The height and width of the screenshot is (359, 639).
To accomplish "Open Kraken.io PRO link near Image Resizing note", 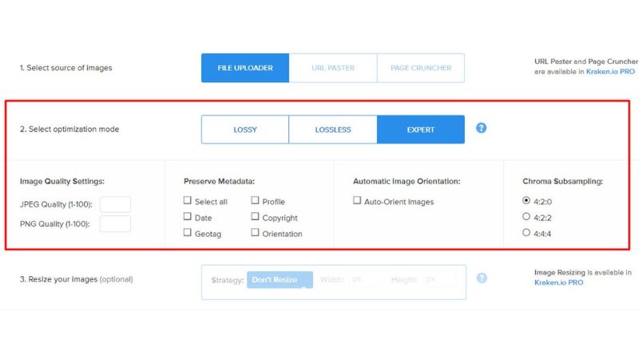I will (x=558, y=282).
